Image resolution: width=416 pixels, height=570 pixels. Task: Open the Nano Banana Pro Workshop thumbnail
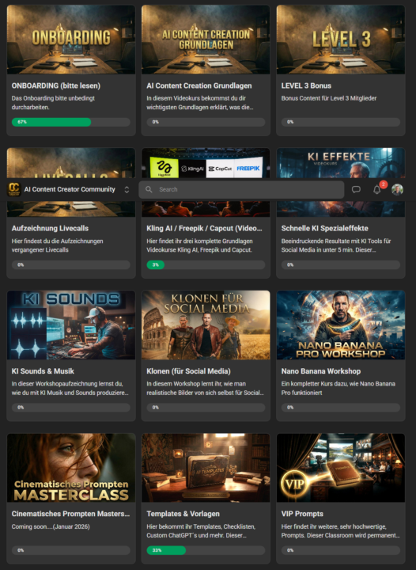pos(341,325)
